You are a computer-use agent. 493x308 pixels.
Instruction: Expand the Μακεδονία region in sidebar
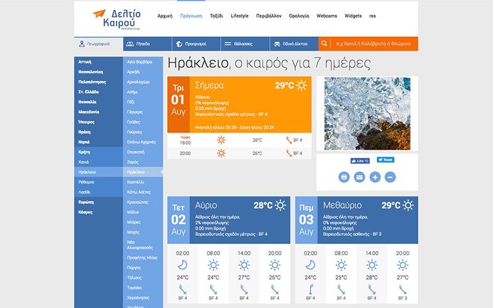pyautogui.click(x=88, y=111)
